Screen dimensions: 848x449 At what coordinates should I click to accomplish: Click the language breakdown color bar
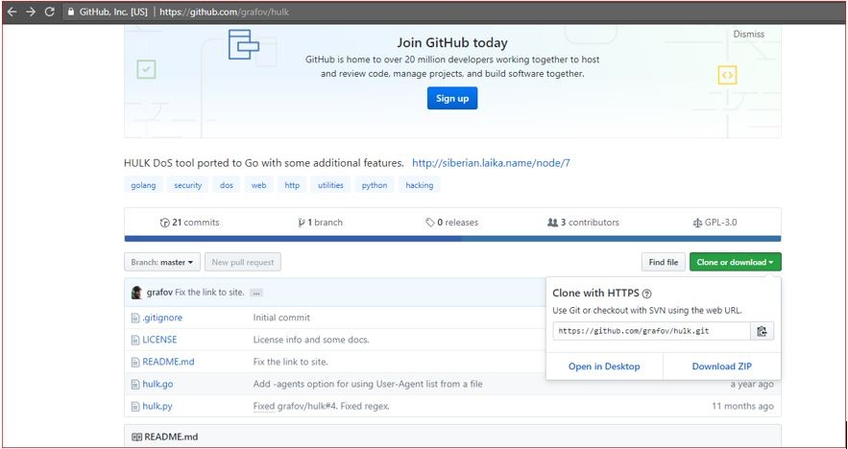[452, 238]
